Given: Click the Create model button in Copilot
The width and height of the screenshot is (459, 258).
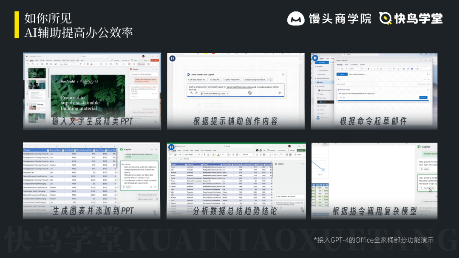Looking at the screenshot, I should click(427, 188).
